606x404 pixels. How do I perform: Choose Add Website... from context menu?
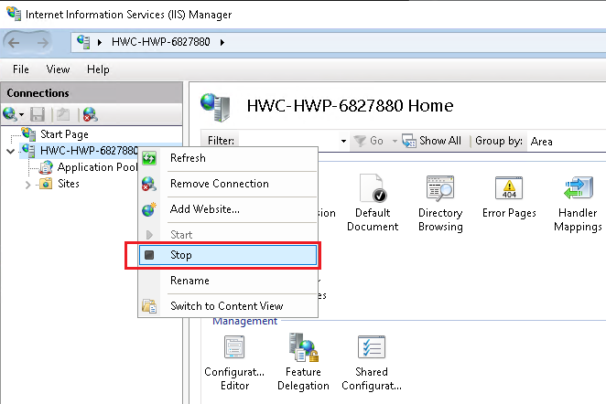click(x=228, y=209)
